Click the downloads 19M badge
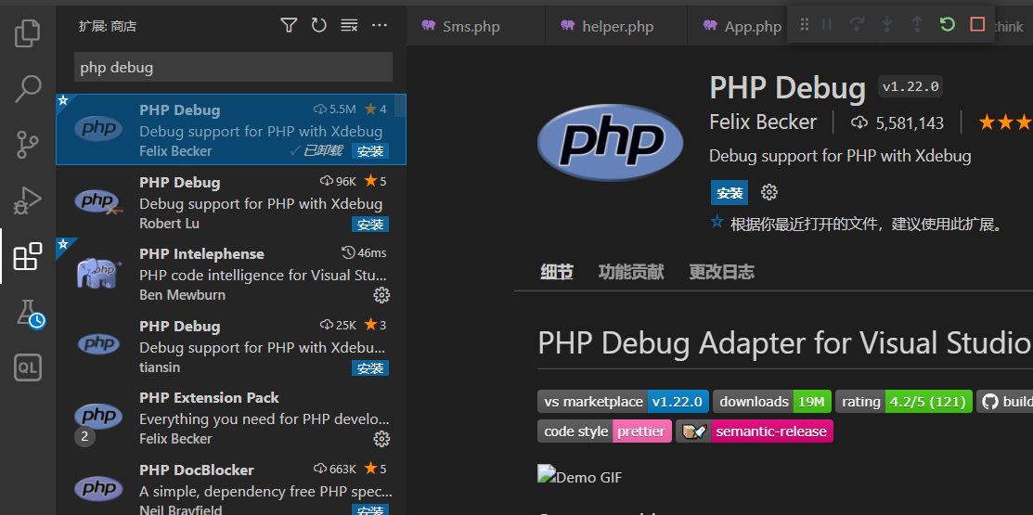The height and width of the screenshot is (515, 1033). tap(772, 402)
